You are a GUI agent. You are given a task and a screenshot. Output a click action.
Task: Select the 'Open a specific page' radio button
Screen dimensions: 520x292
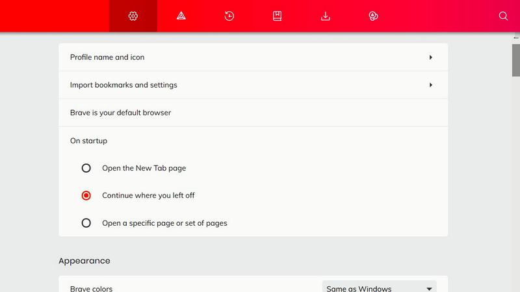coord(86,223)
